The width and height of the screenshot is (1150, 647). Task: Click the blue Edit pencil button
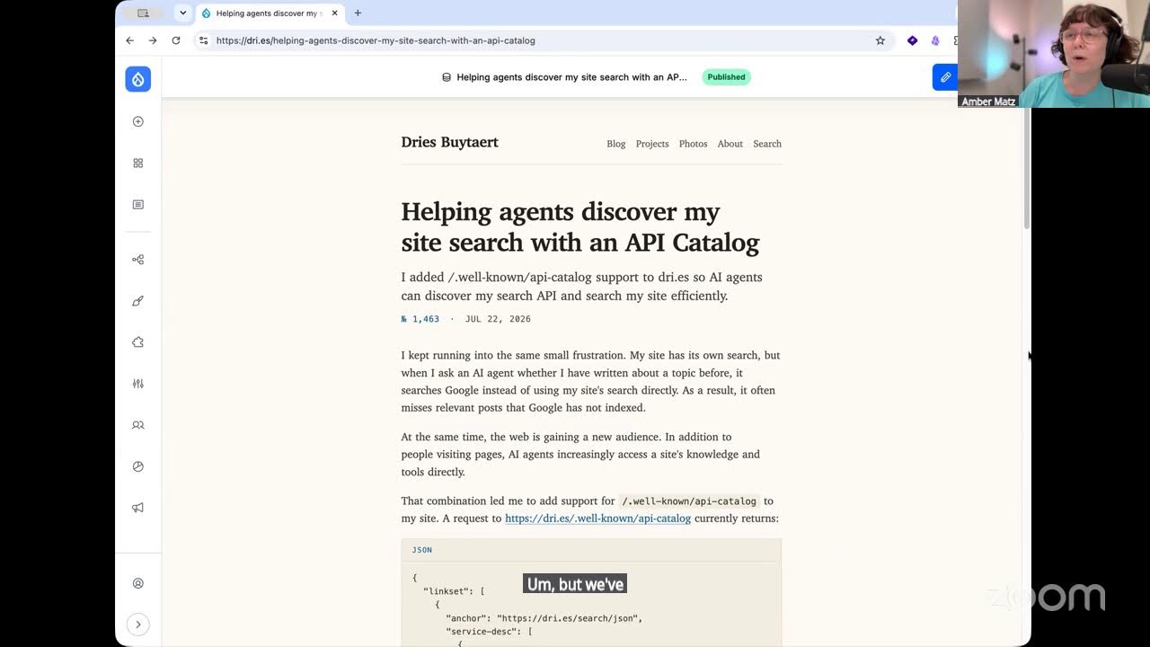[x=944, y=77]
